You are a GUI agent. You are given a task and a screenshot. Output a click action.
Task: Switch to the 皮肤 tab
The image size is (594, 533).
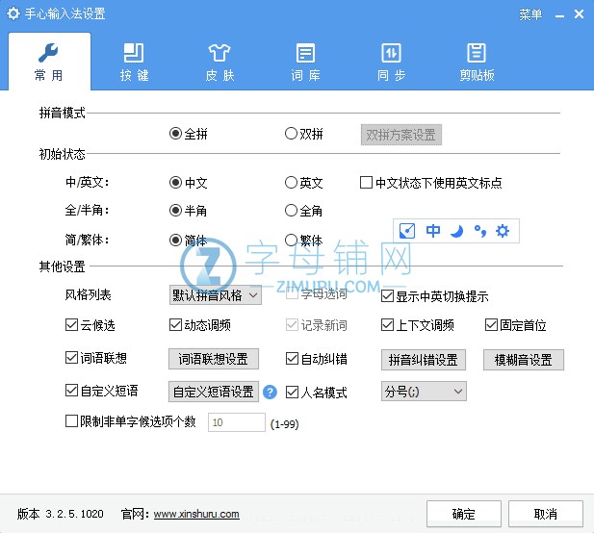220,63
